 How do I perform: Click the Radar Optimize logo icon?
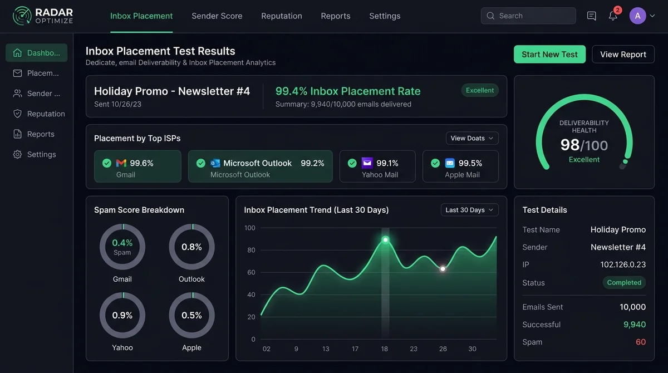(22, 16)
